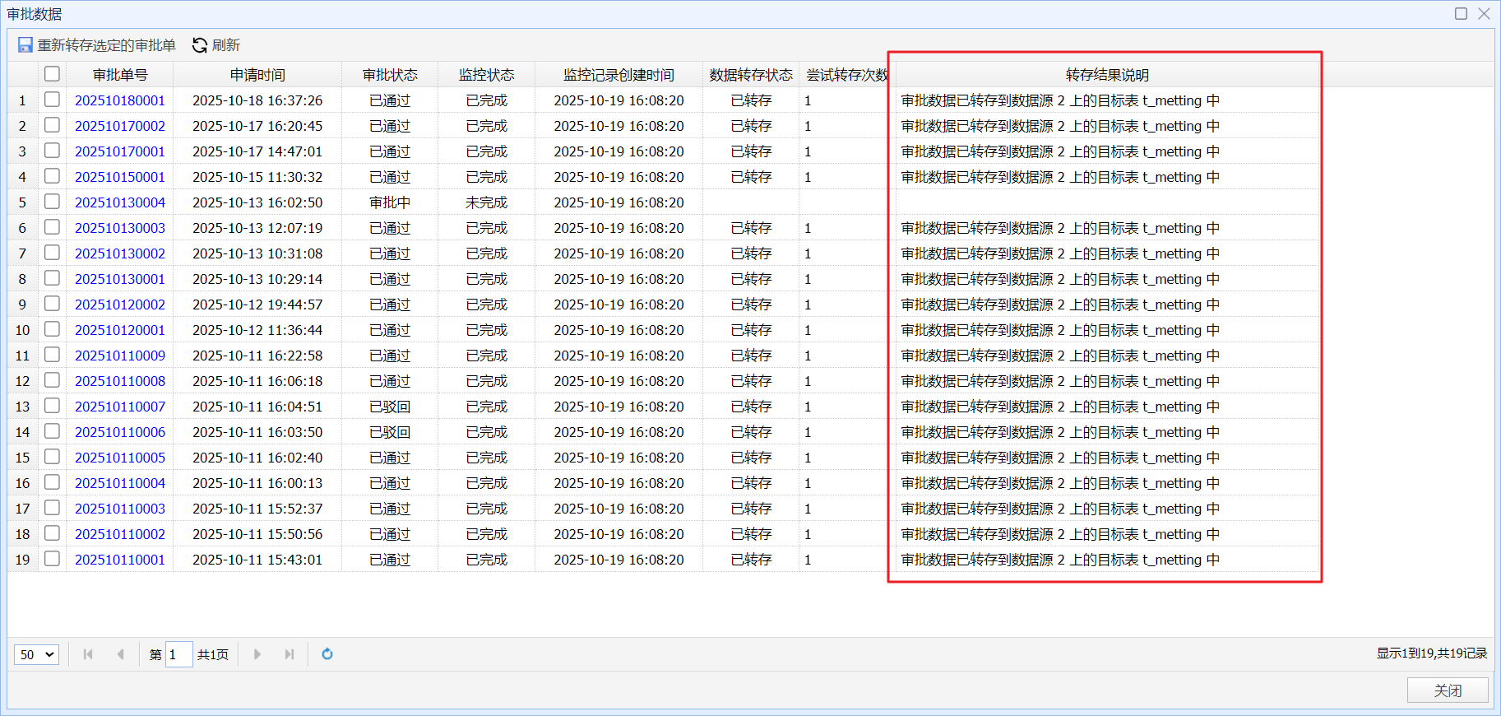This screenshot has width=1501, height=716.
Task: Click the 转存结果说明 column header
Action: pyautogui.click(x=1106, y=75)
